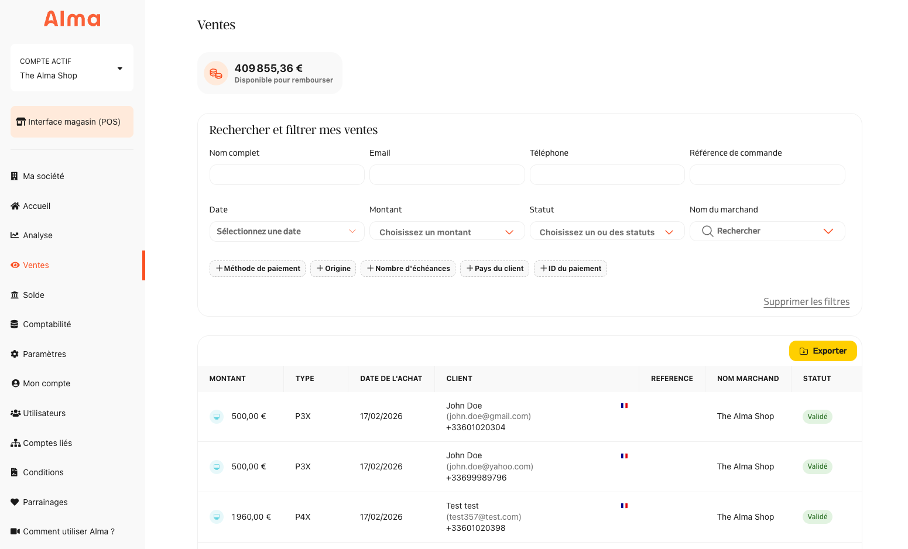Click the hierarchy icon beside Comptes liés
The width and height of the screenshot is (908, 549).
[x=15, y=443]
